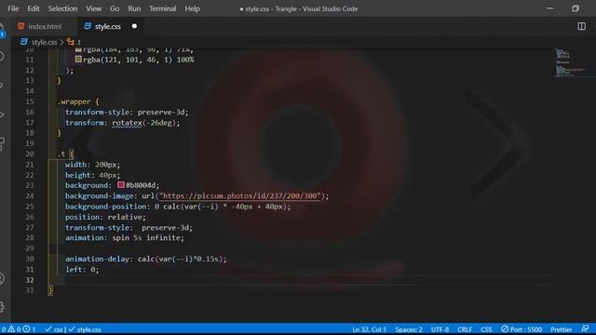The width and height of the screenshot is (596, 335).
Task: Switch to the index.html tab
Action: click(x=45, y=26)
